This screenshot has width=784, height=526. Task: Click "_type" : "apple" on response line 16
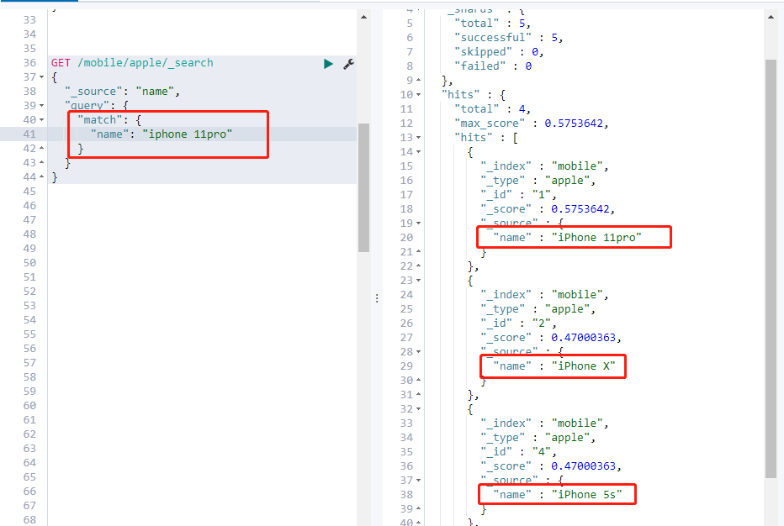point(538,181)
